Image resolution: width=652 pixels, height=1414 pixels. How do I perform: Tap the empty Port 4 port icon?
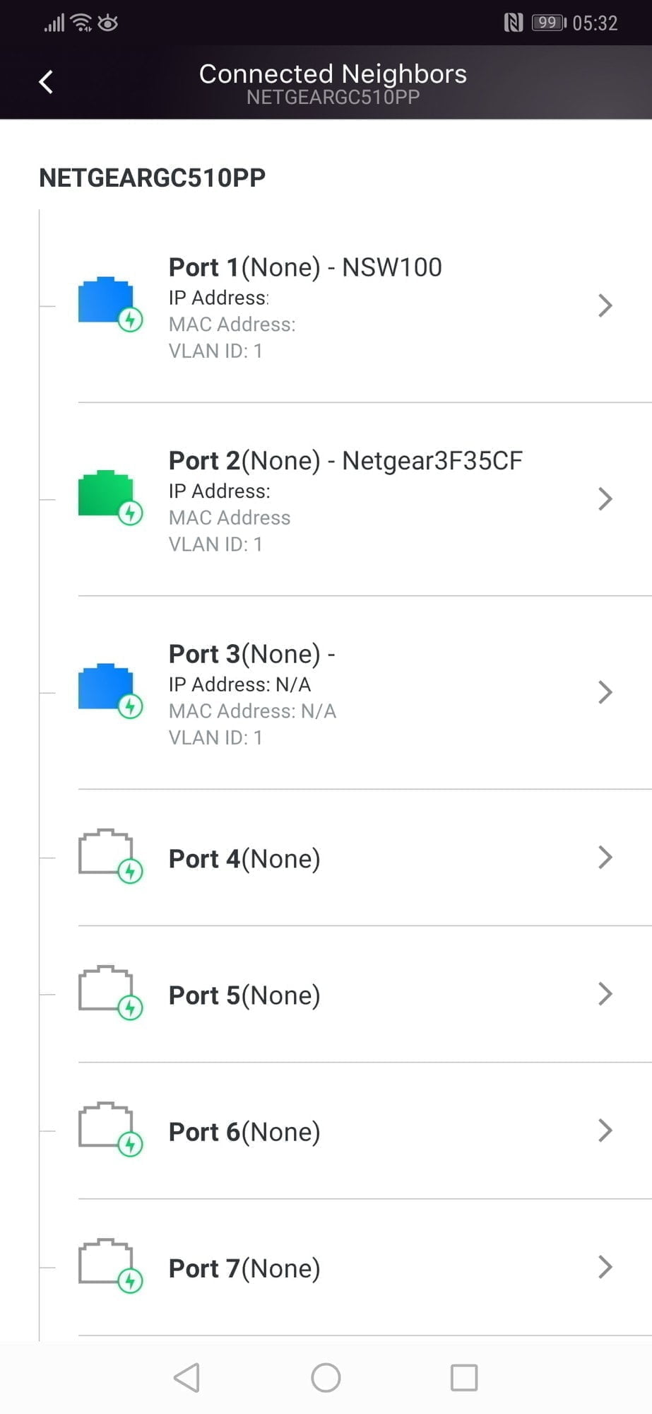pos(106,853)
